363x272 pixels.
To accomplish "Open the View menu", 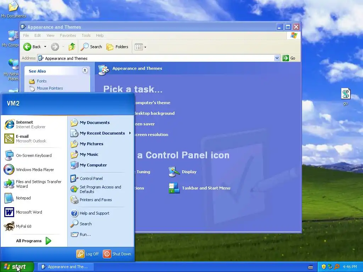I will click(x=50, y=35).
